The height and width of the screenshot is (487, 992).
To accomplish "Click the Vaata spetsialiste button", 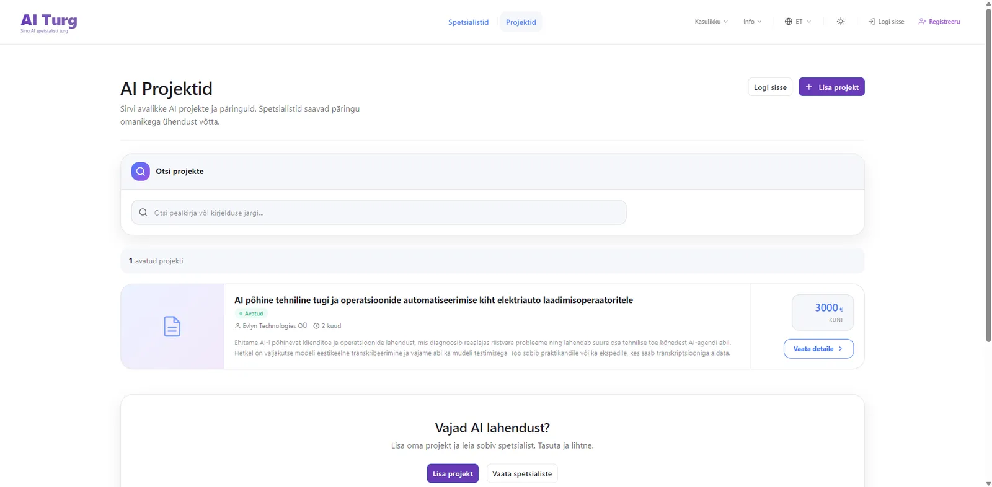I will pos(521,474).
